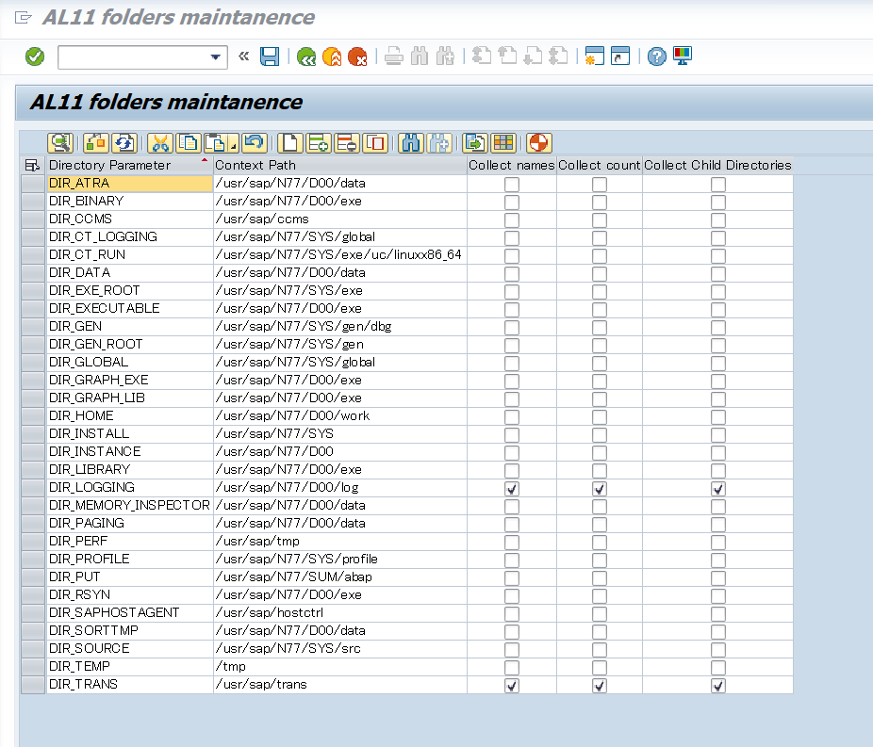Click the Delete row icon with red minus
Image resolution: width=873 pixels, height=747 pixels.
[x=346, y=143]
